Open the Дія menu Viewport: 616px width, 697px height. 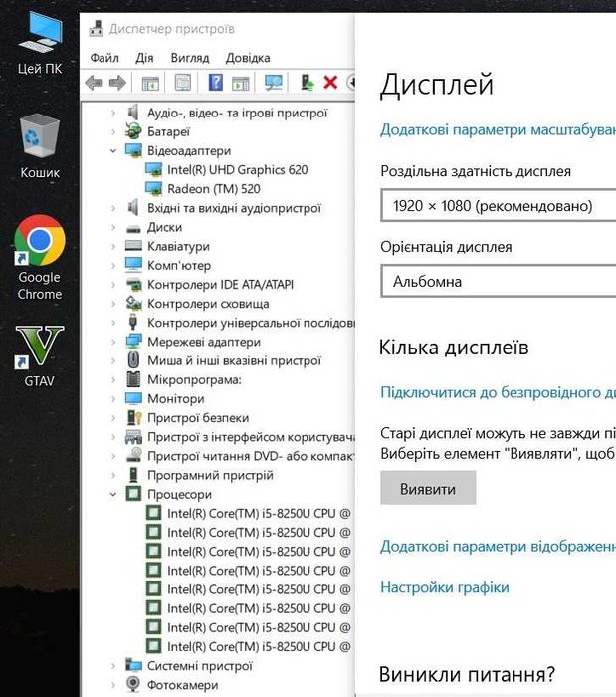pos(144,58)
